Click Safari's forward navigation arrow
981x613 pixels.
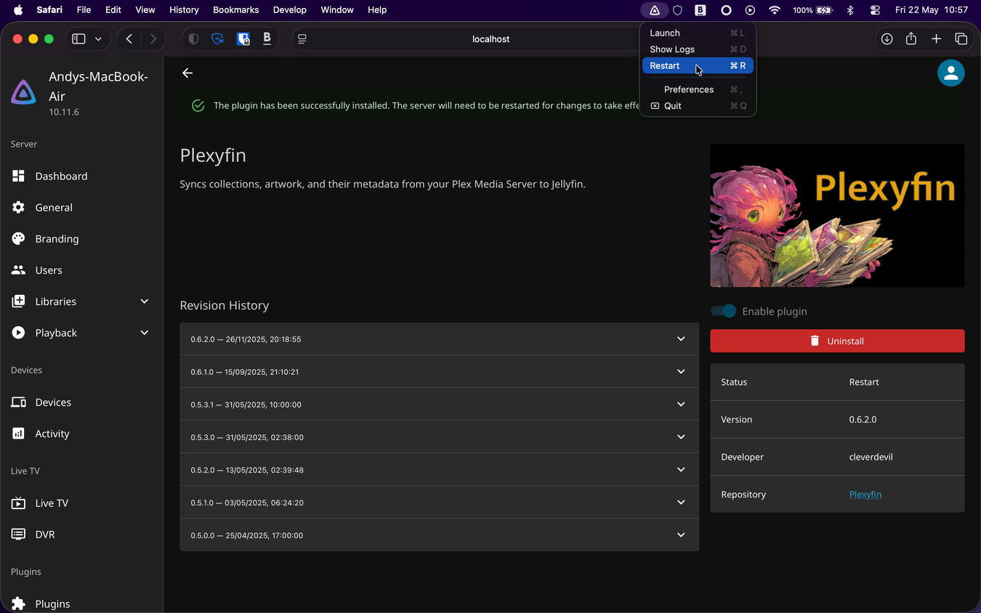pos(153,38)
